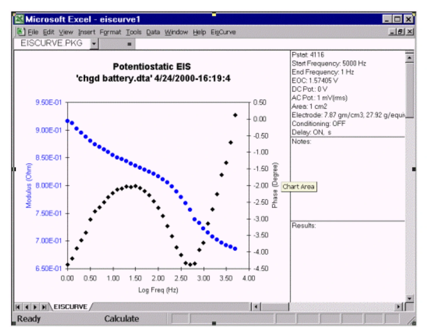The height and width of the screenshot is (327, 427).
Task: Click the 'EOC: 1.57405 V' line
Action: (315, 80)
